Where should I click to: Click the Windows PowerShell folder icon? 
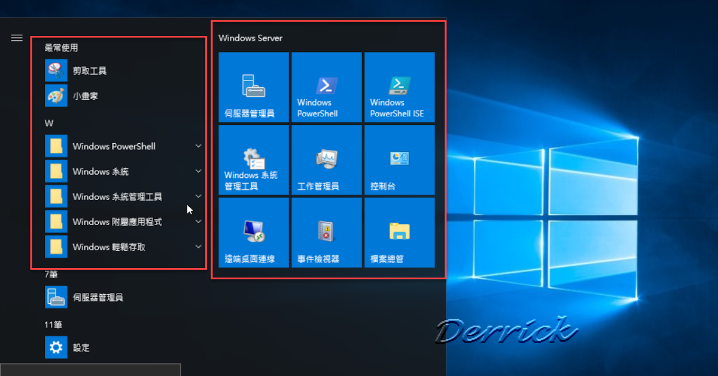click(x=56, y=146)
